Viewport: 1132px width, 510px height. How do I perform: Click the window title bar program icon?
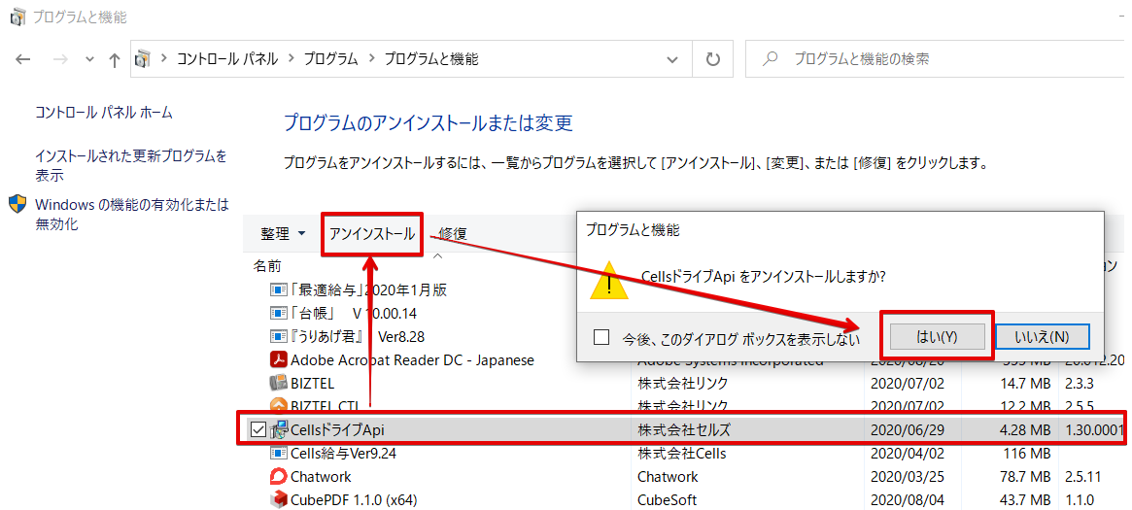tap(18, 17)
